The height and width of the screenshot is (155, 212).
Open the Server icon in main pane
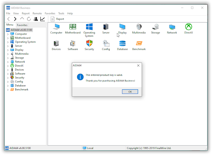(x=106, y=26)
